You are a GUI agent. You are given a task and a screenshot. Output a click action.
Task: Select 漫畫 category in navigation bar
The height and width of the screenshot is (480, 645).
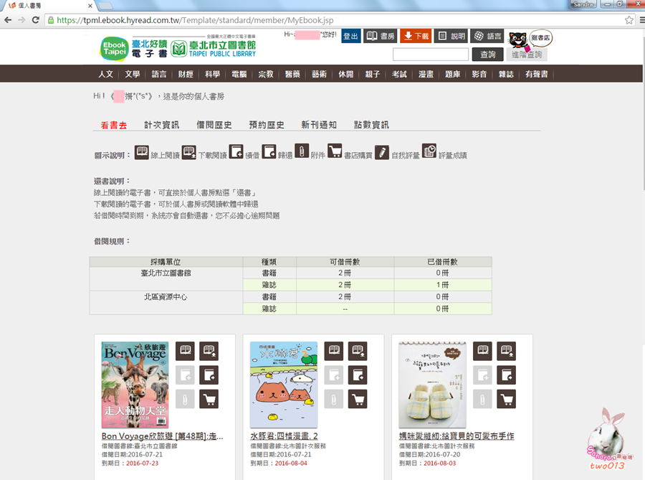click(426, 74)
